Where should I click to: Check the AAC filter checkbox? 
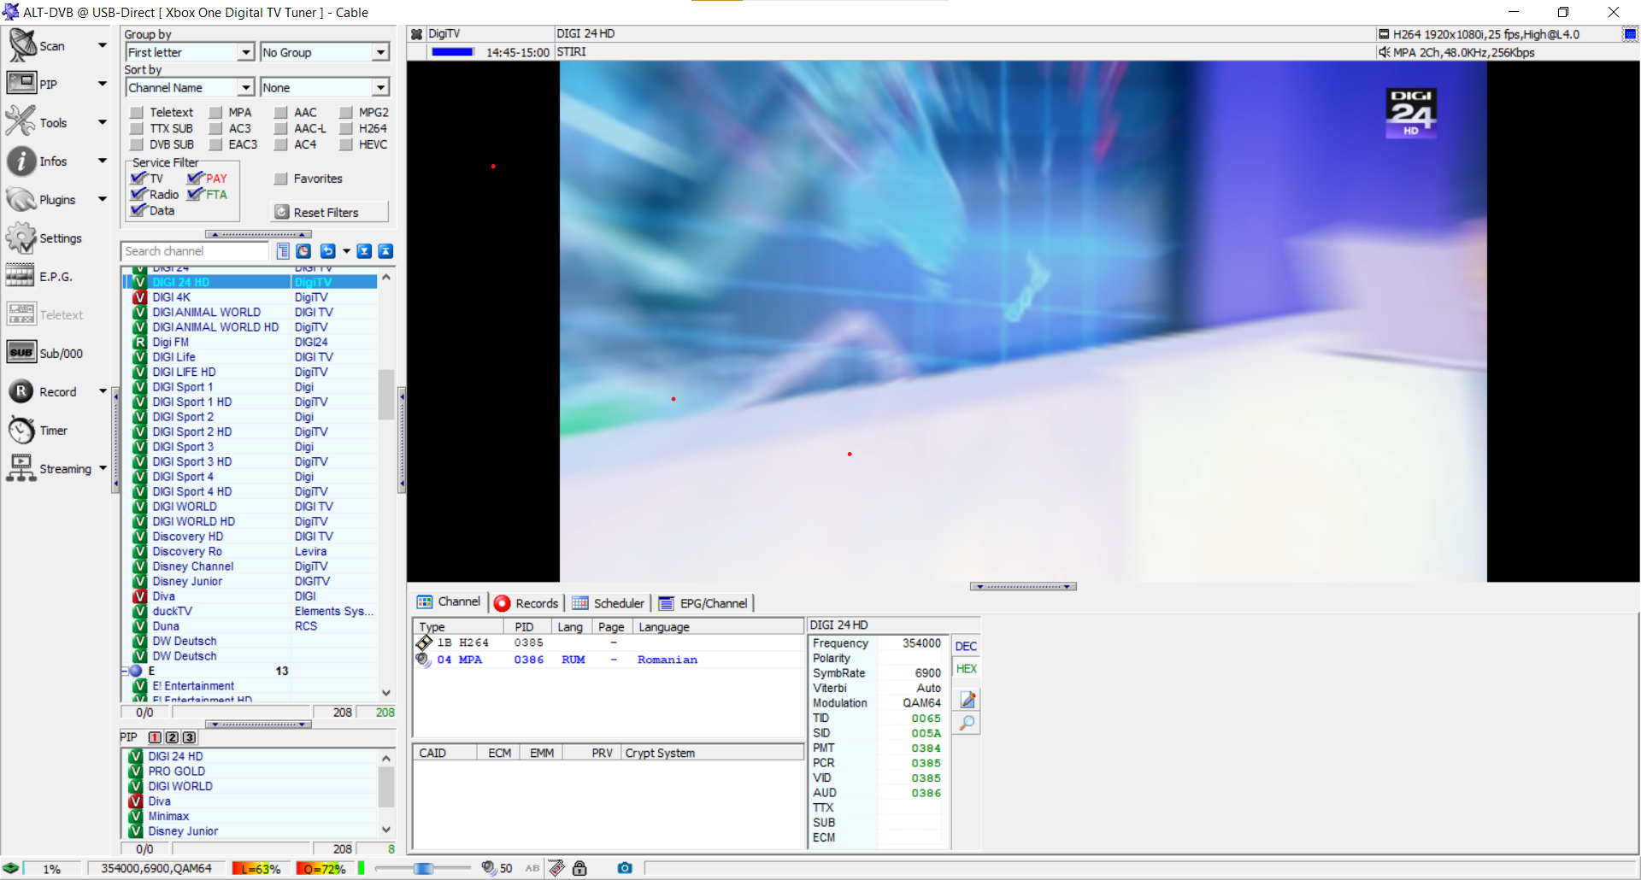click(280, 112)
